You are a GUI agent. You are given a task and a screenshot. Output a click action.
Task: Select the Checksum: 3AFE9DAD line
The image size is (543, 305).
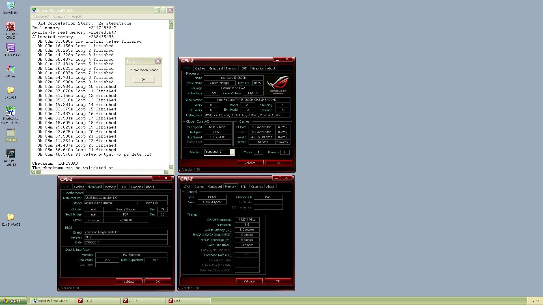pos(55,164)
